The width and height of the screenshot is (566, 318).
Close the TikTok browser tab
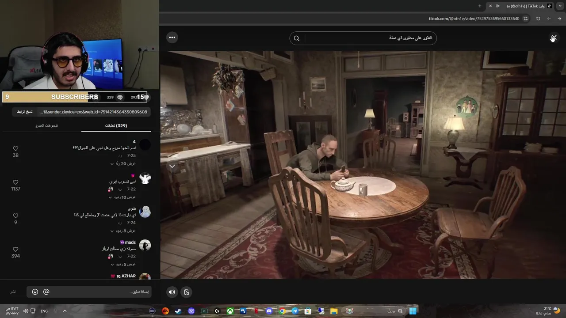pyautogui.click(x=490, y=6)
